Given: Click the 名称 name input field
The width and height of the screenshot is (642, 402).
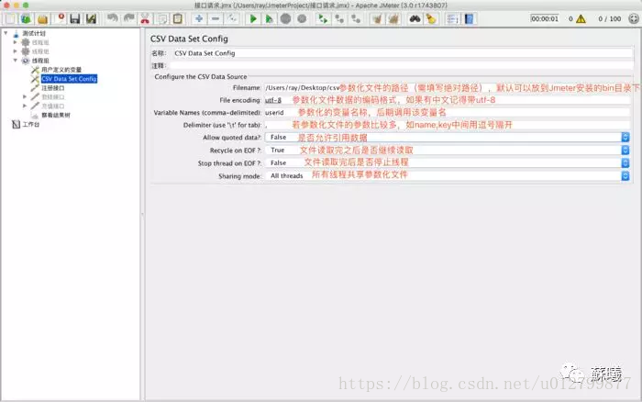Looking at the screenshot, I should click(402, 53).
